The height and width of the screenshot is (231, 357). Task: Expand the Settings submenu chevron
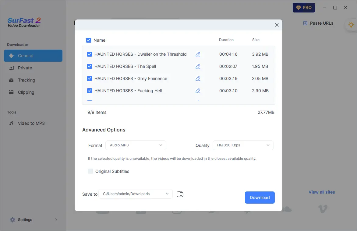56,220
